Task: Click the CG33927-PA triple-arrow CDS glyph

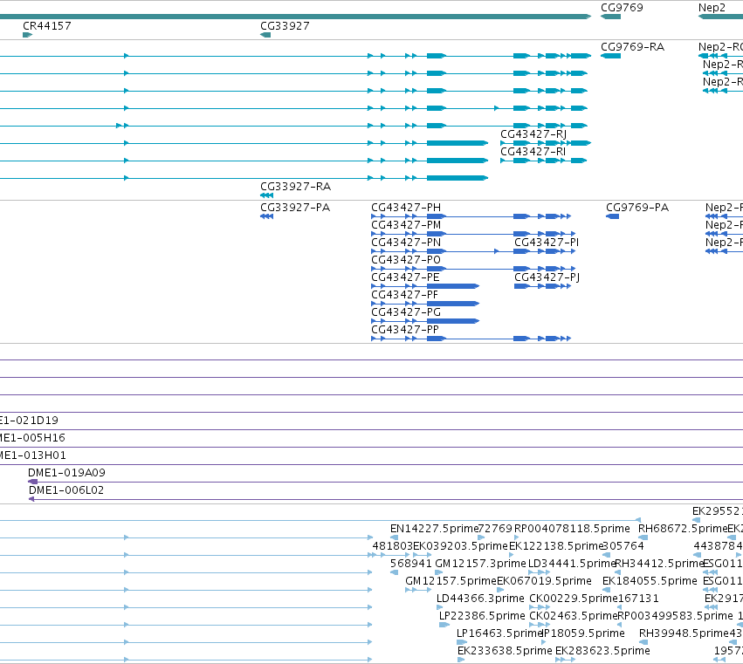Action: (267, 216)
